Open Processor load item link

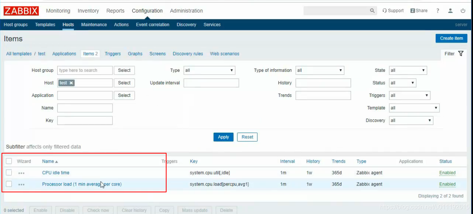coord(82,184)
